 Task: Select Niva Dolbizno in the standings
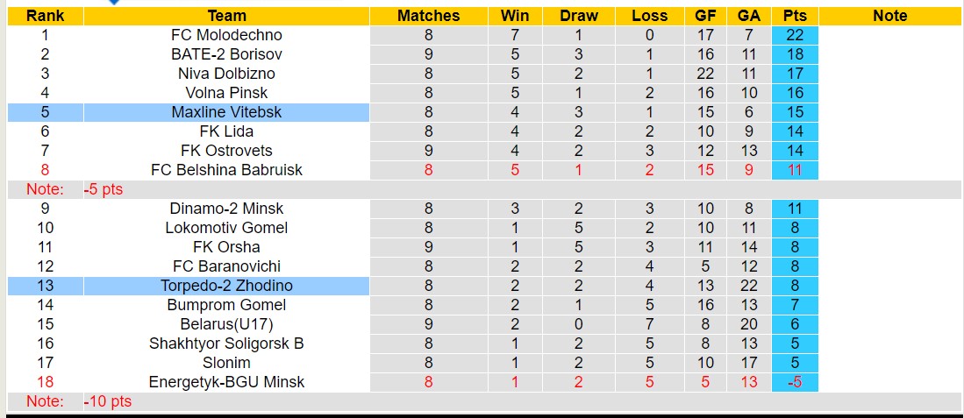tap(226, 74)
